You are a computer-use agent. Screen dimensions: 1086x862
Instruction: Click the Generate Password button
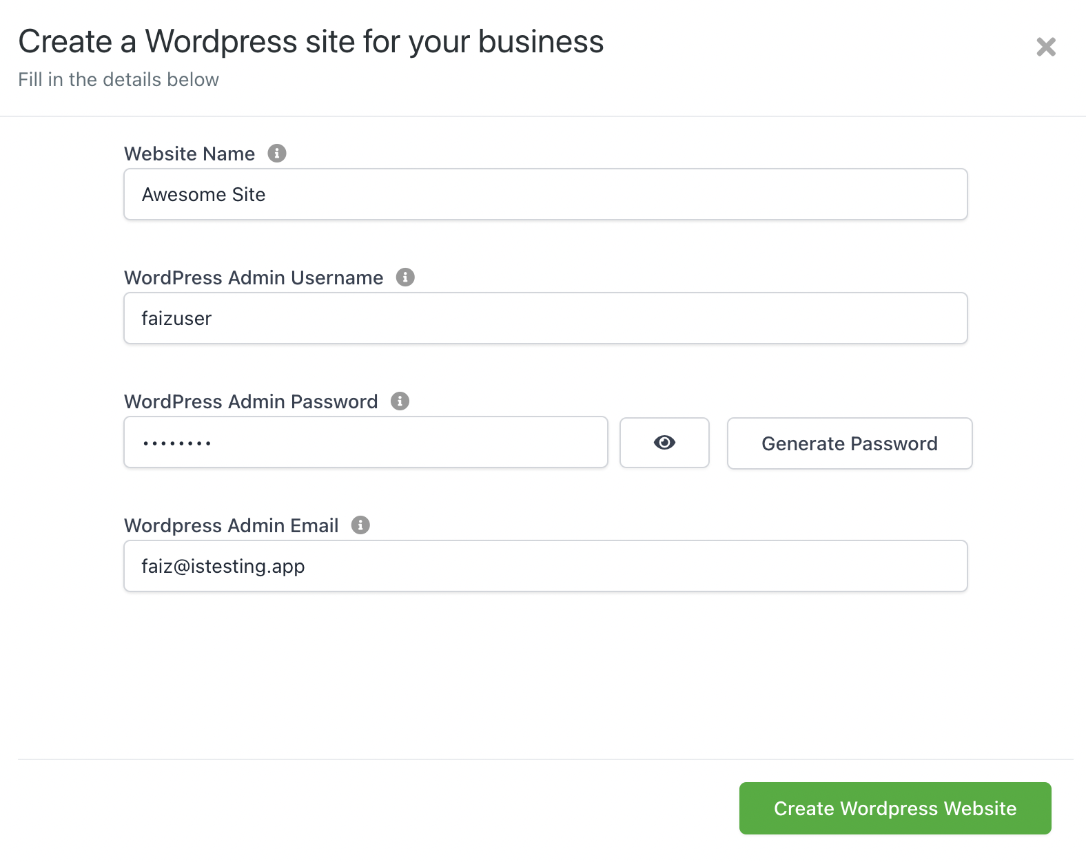849,443
